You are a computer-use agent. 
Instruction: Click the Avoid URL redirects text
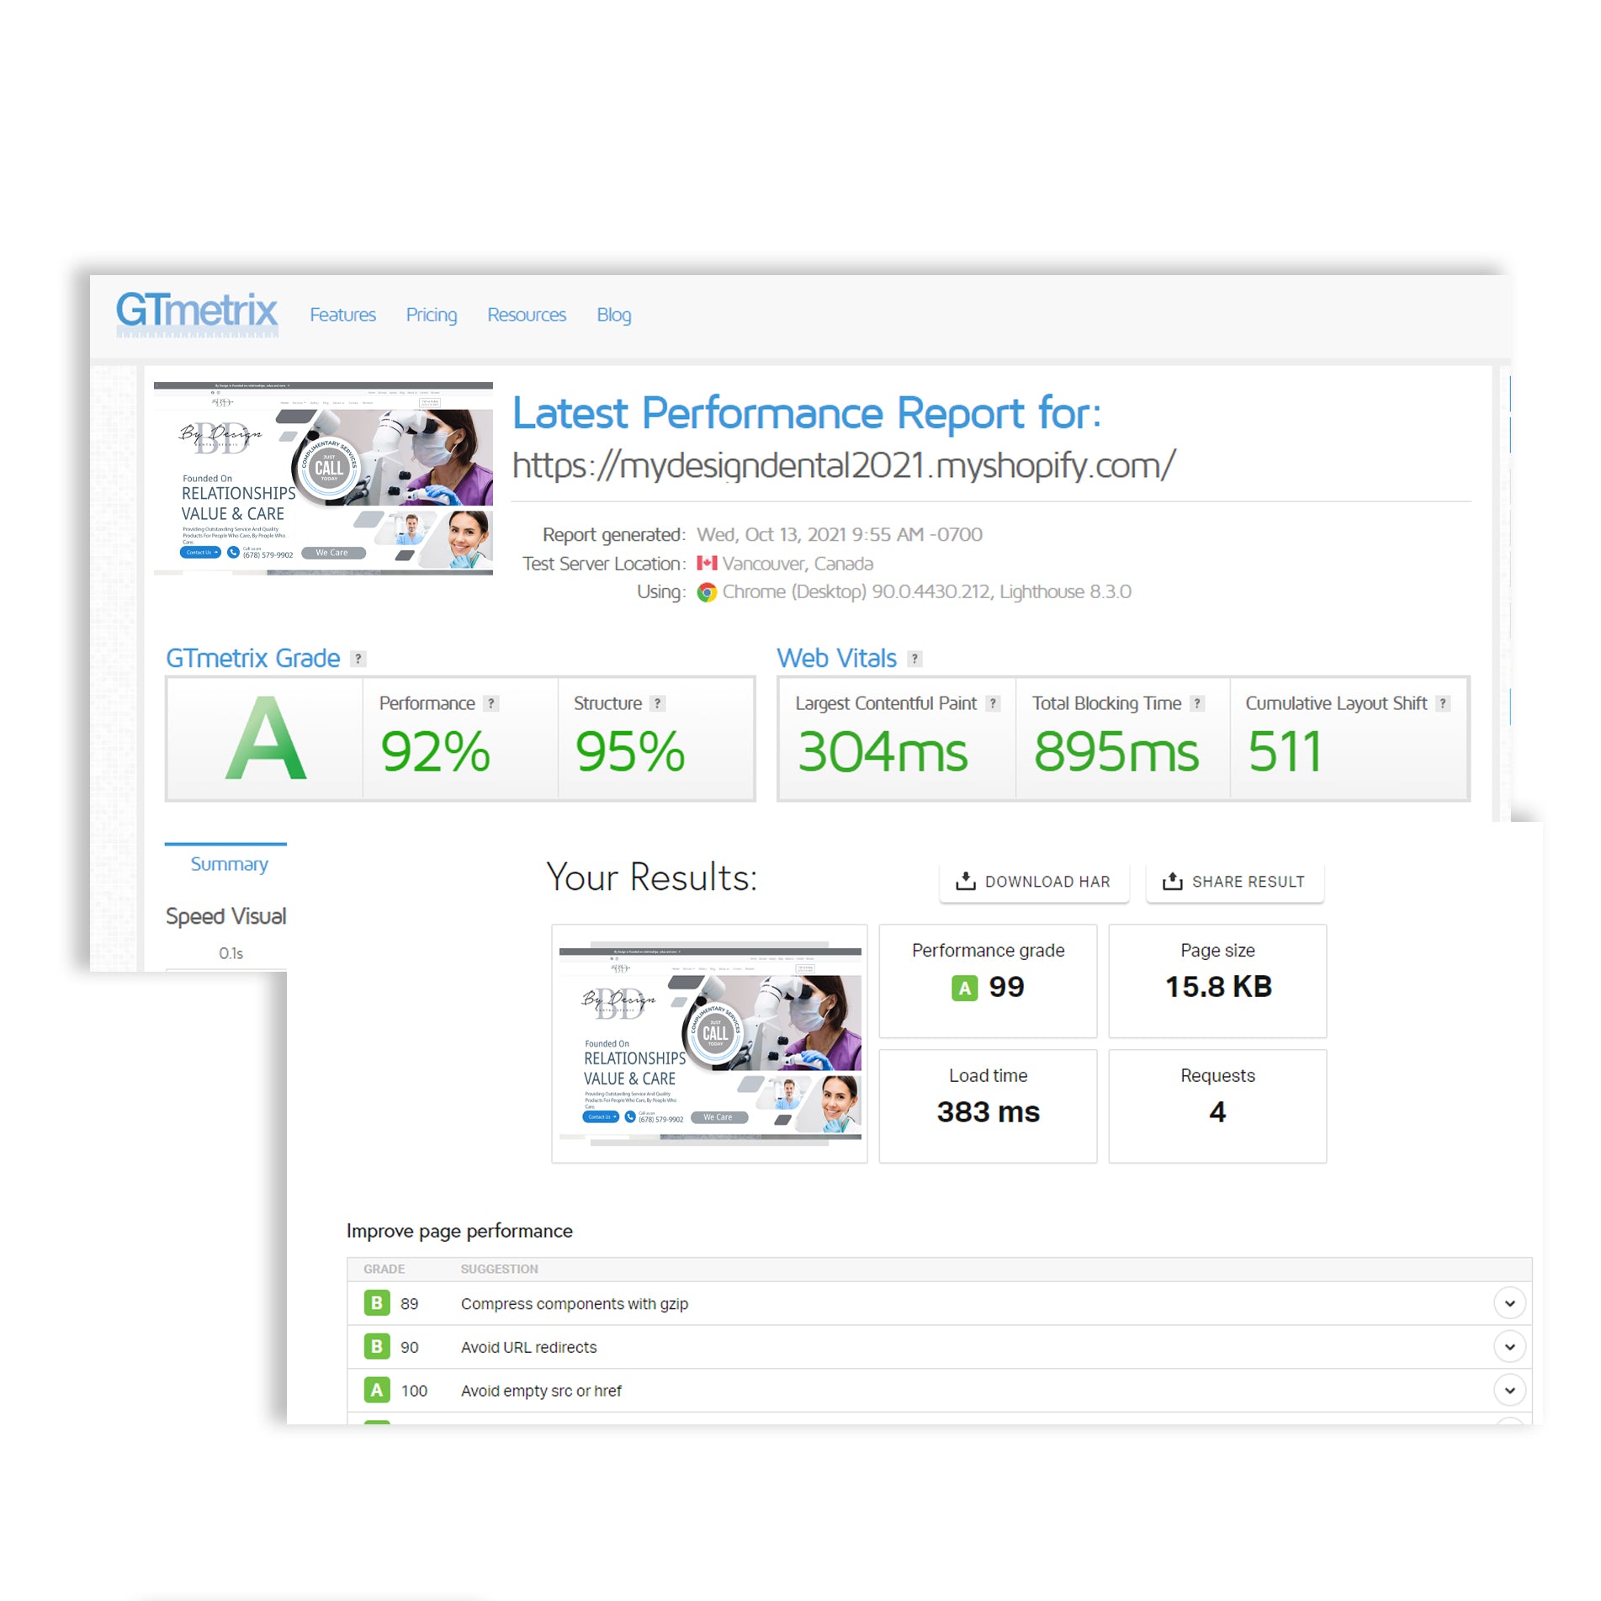(x=529, y=1348)
